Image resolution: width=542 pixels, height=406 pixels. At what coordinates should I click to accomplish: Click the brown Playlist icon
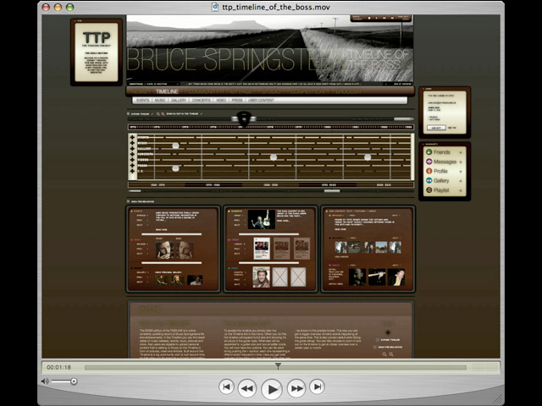coord(429,189)
